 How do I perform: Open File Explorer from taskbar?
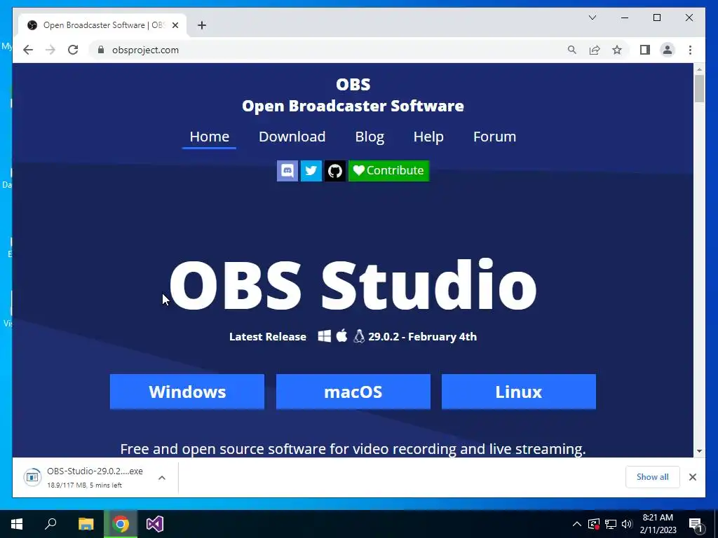click(x=86, y=524)
